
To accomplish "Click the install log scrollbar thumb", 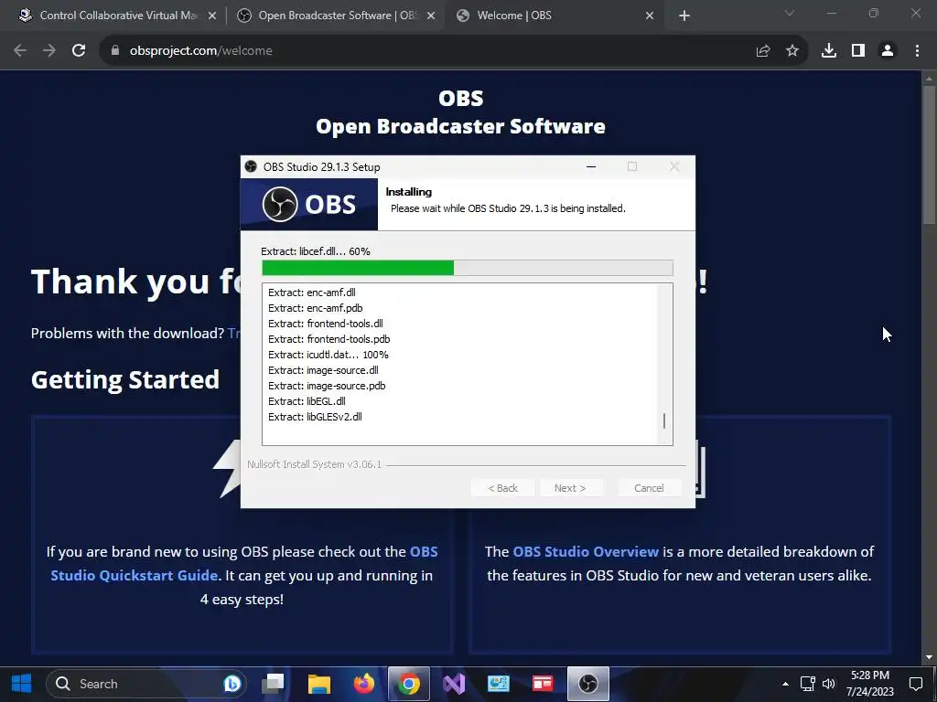I will click(664, 420).
